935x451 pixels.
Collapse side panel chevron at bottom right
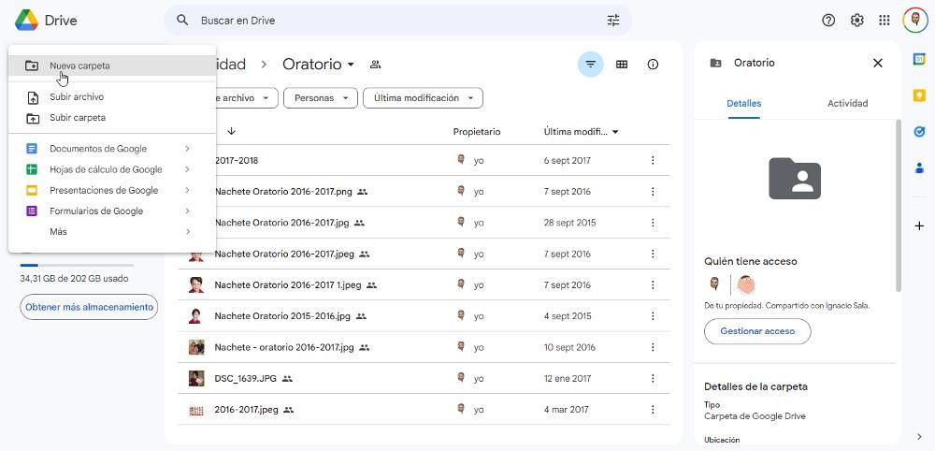click(919, 437)
